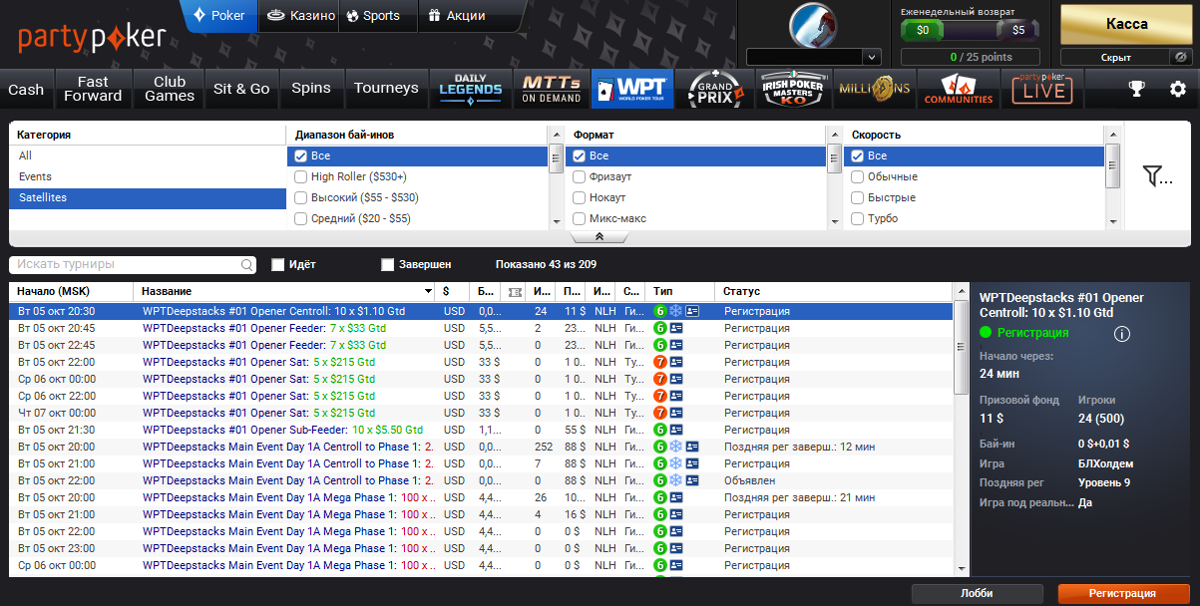Check the Фризаут format checkbox
Screen dimensions: 1200x606
pyautogui.click(x=579, y=177)
